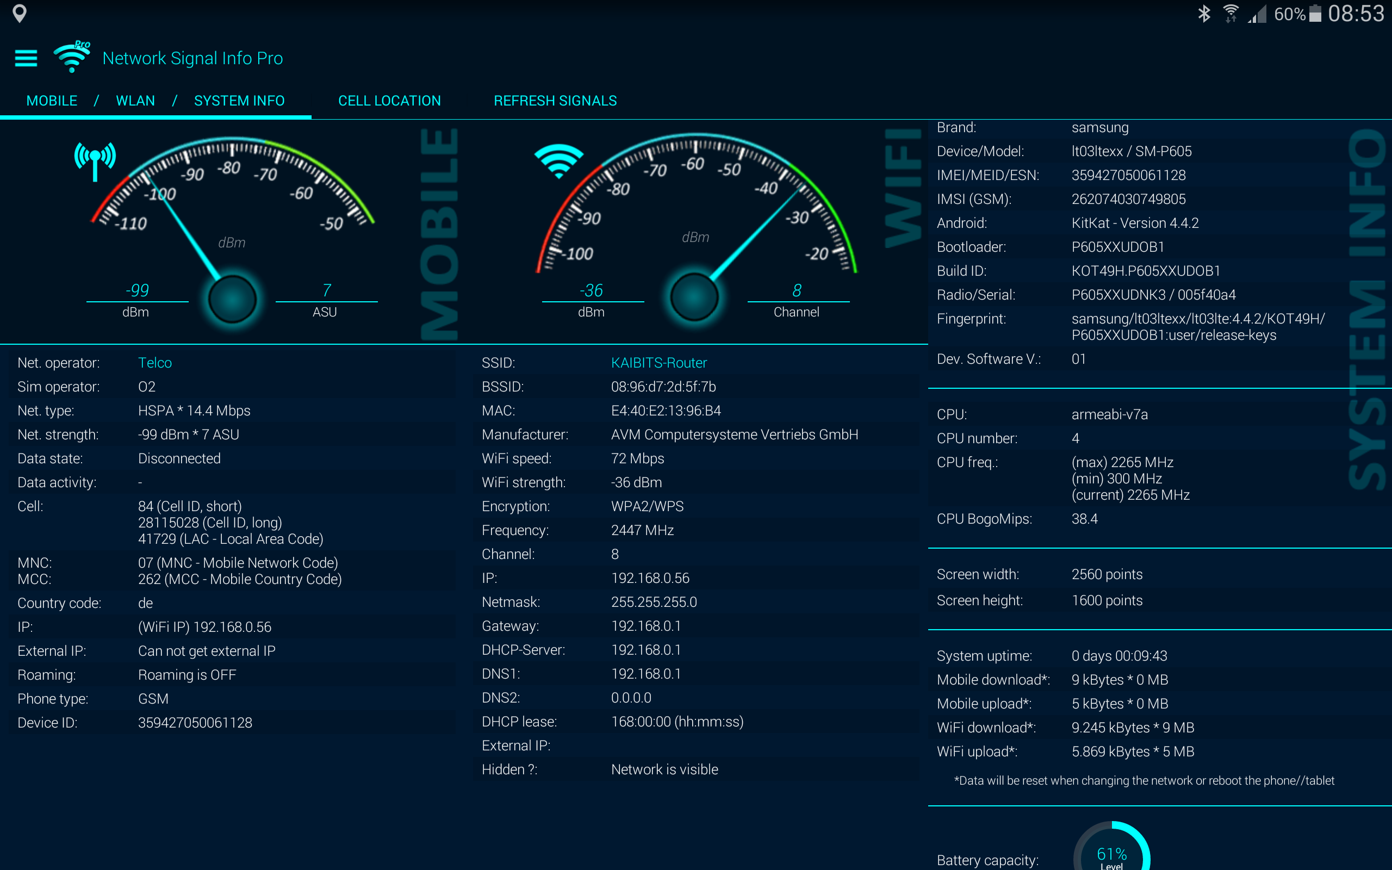Viewport: 1392px width, 870px height.
Task: Tap the cyan WiFi signal icon
Action: click(558, 161)
